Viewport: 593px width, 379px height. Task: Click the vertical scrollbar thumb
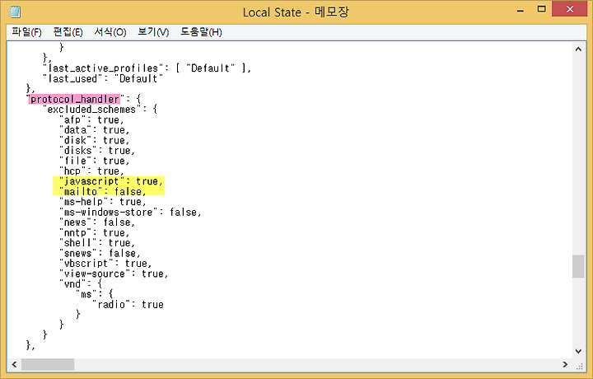[578, 266]
